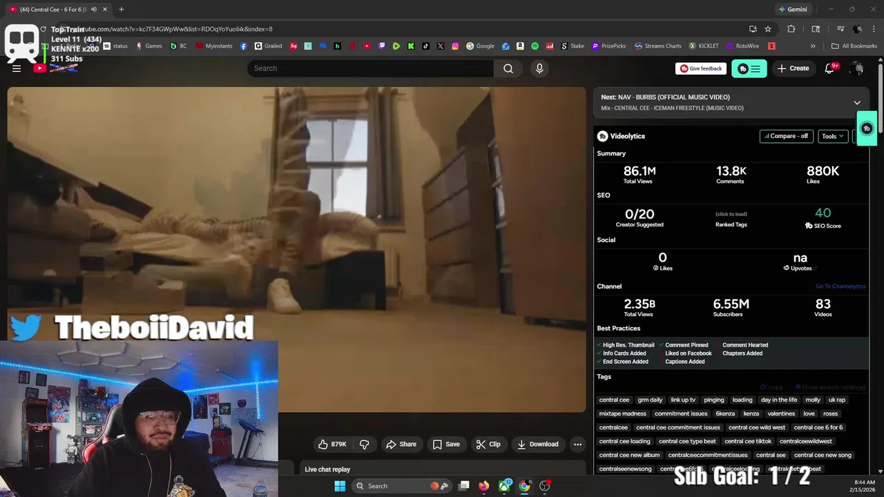The height and width of the screenshot is (497, 884).
Task: Click the YouTube search magnifier button
Action: pyautogui.click(x=508, y=68)
